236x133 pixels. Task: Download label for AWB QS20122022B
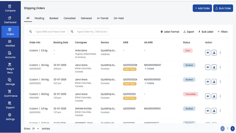coord(214,67)
